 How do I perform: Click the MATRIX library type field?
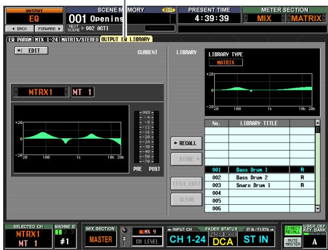coord(226,62)
